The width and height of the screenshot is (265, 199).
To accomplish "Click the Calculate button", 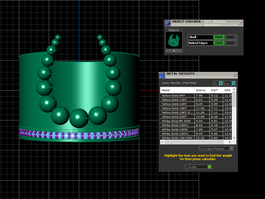I will click(198, 167).
